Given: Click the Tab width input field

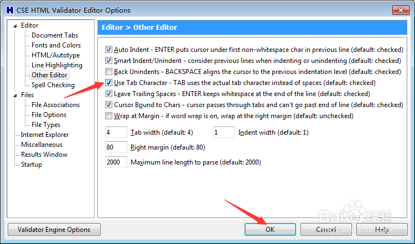Looking at the screenshot, I should pyautogui.click(x=116, y=132).
